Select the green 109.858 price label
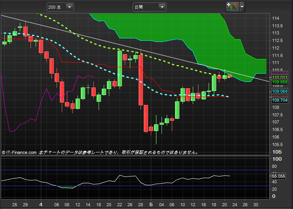293x209 pixels. [x=280, y=82]
